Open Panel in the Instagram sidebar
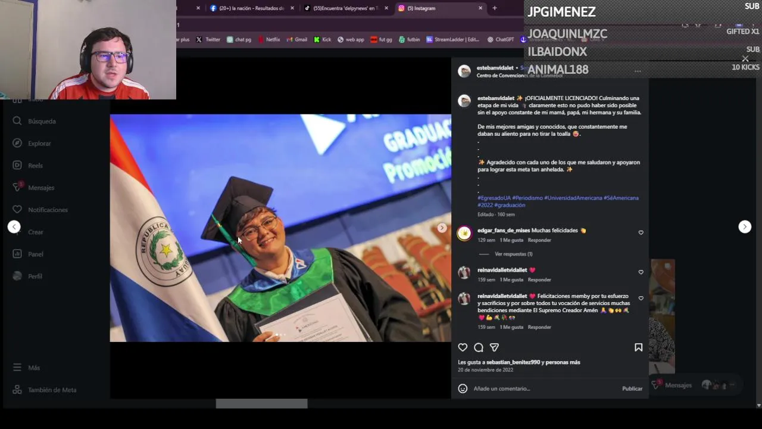The height and width of the screenshot is (429, 762). (36, 254)
